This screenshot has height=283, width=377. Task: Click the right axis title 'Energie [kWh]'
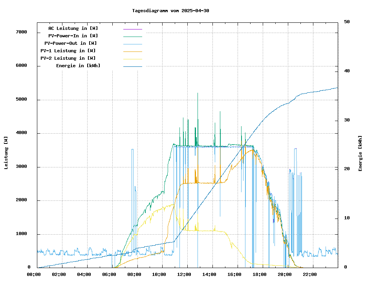360,153
